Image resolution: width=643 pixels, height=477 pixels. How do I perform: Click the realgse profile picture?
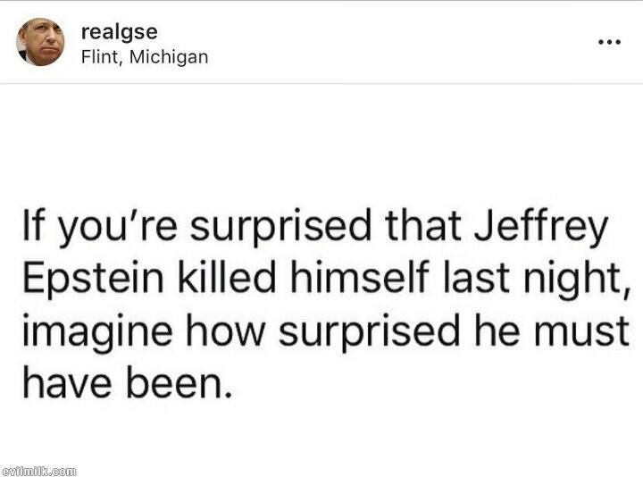[40, 42]
